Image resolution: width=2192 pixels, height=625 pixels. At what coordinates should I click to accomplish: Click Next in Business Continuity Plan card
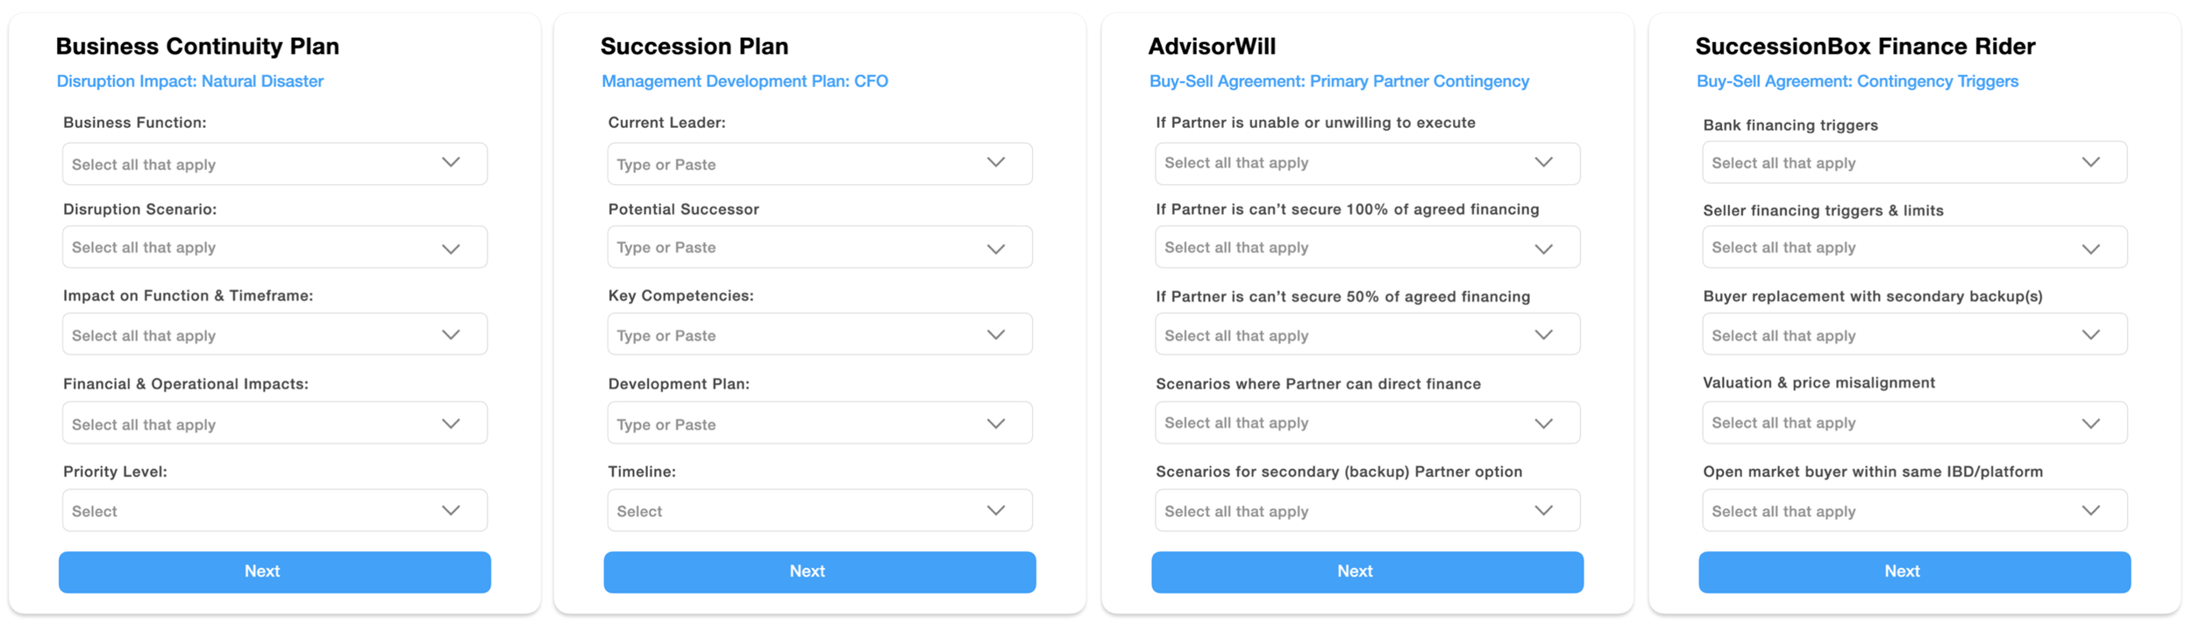click(x=274, y=572)
